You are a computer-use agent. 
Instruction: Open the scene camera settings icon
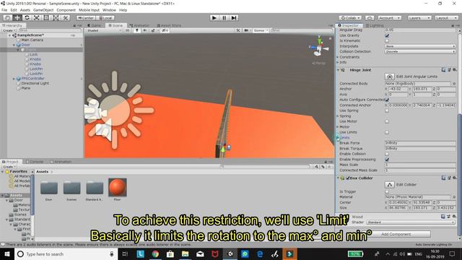[x=246, y=30]
